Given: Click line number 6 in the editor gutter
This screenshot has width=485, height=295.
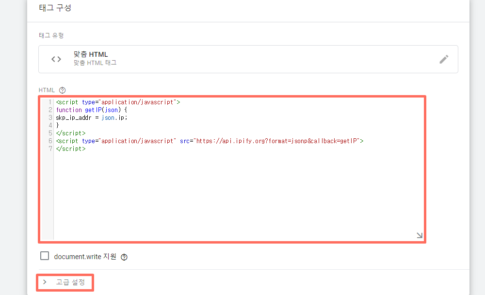Looking at the screenshot, I should pos(50,141).
